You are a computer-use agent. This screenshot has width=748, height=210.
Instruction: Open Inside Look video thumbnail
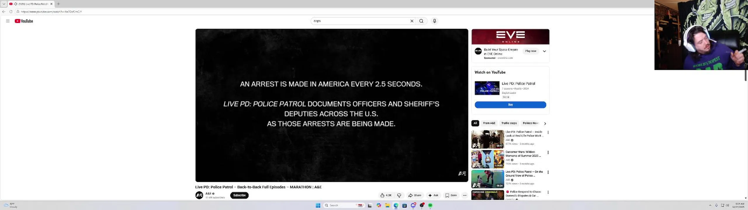click(x=488, y=139)
